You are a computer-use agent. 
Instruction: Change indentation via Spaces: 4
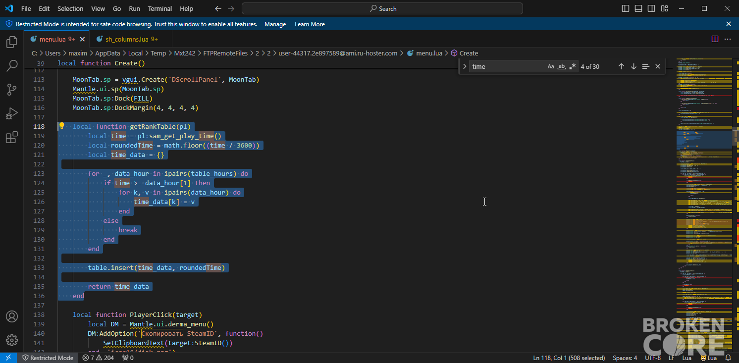pos(625,358)
